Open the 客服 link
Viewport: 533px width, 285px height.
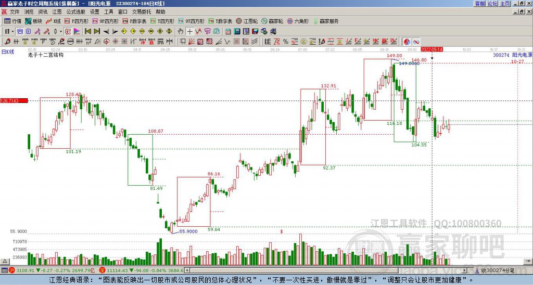(x=480, y=4)
